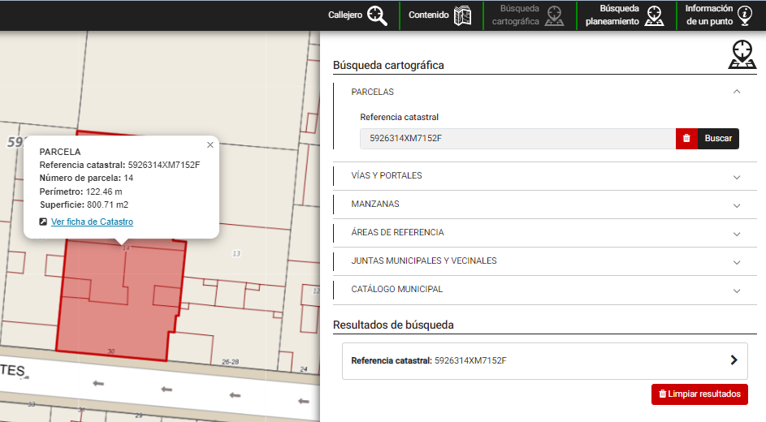Expand the VÍAS Y PORTALES section
This screenshot has height=422, width=766.
click(x=737, y=176)
